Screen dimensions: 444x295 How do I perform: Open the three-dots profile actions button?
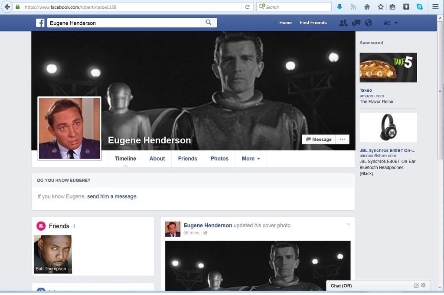click(343, 139)
